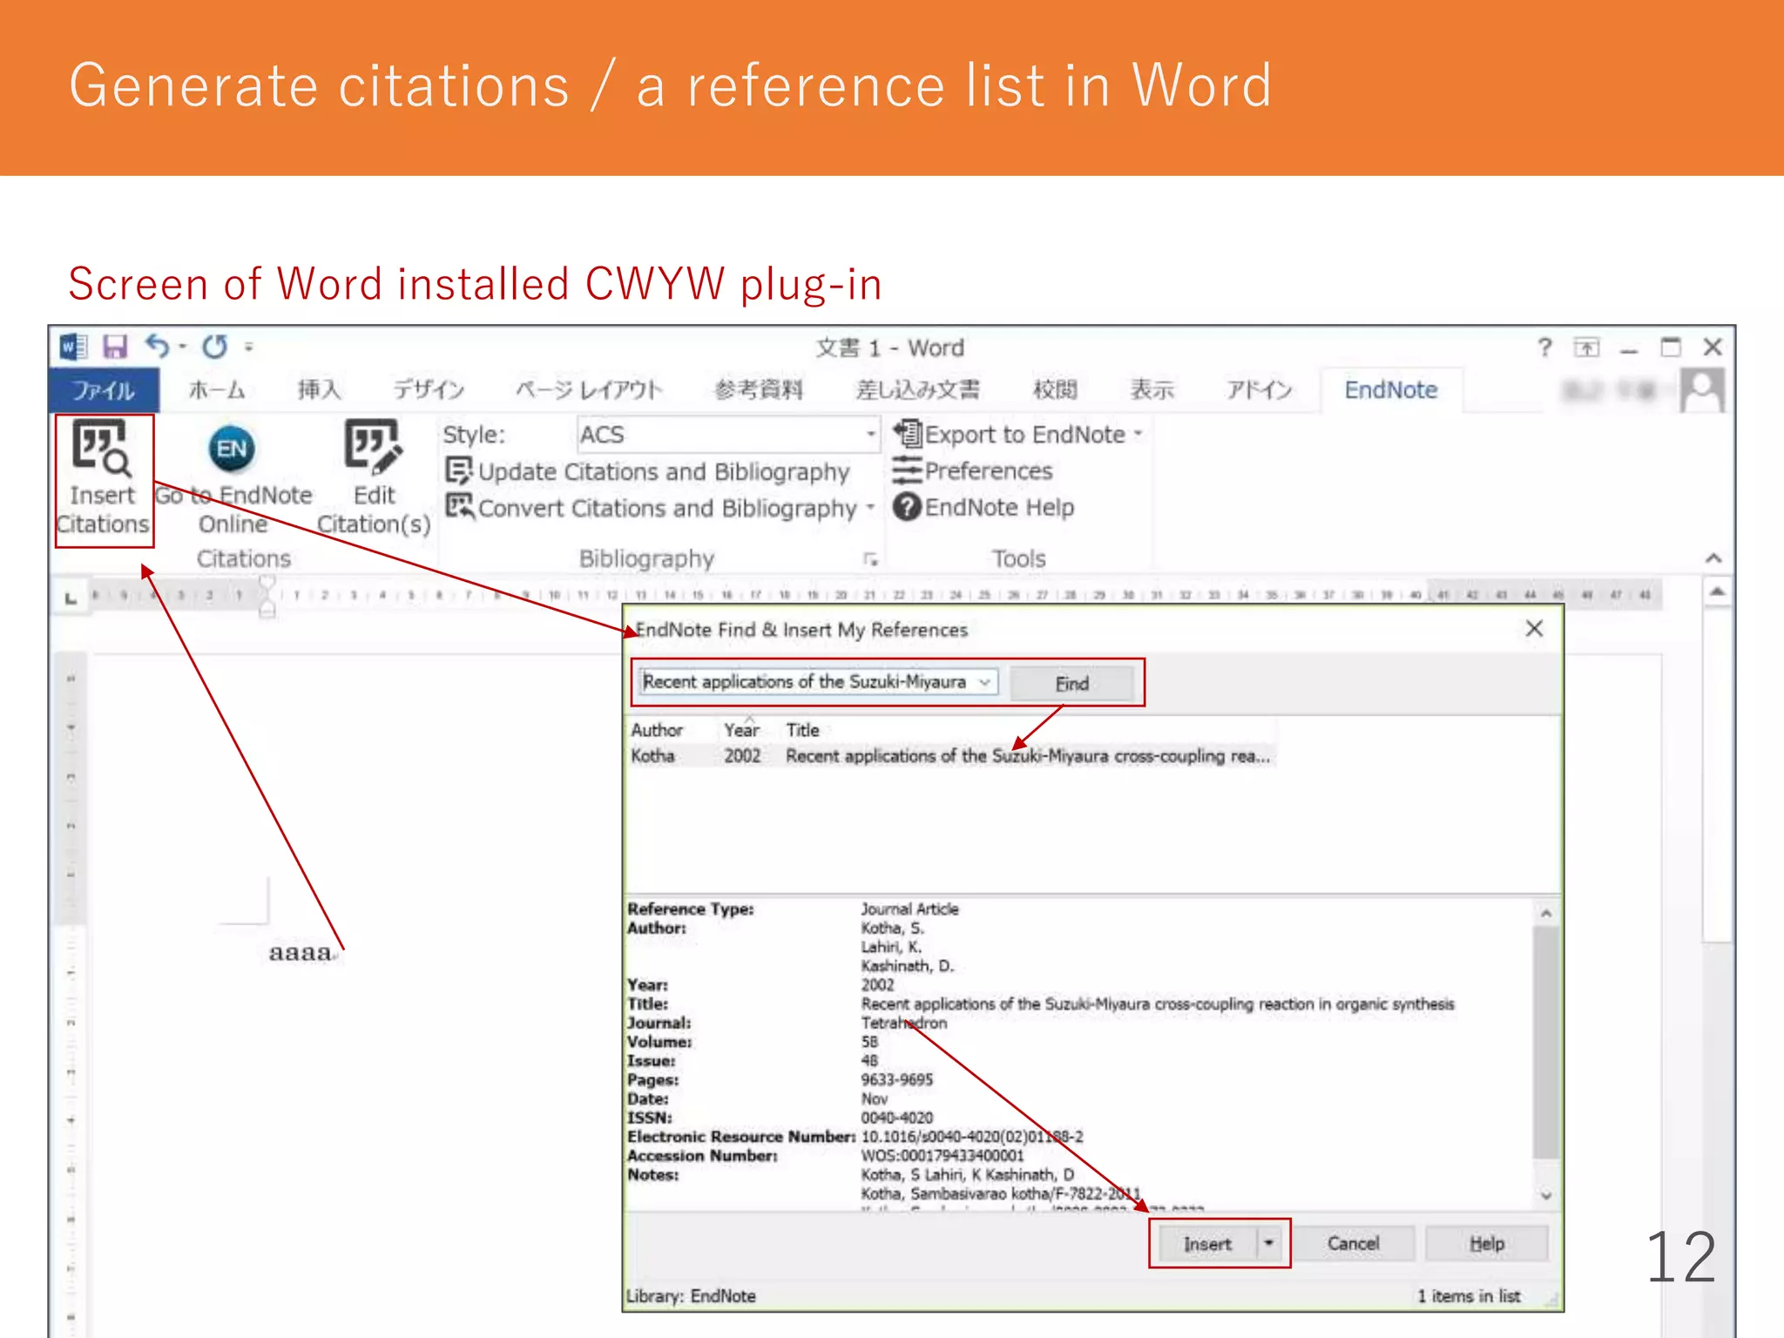Expand the Quick Access Toolbar customize arrow
The image size is (1784, 1338).
coord(248,347)
